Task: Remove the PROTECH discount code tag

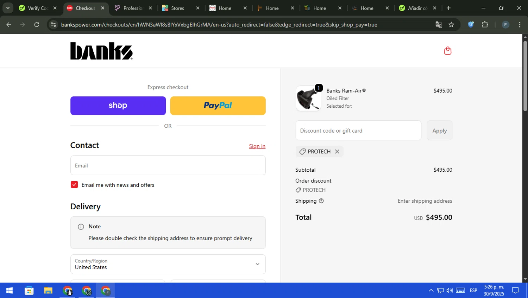Action: [337, 152]
